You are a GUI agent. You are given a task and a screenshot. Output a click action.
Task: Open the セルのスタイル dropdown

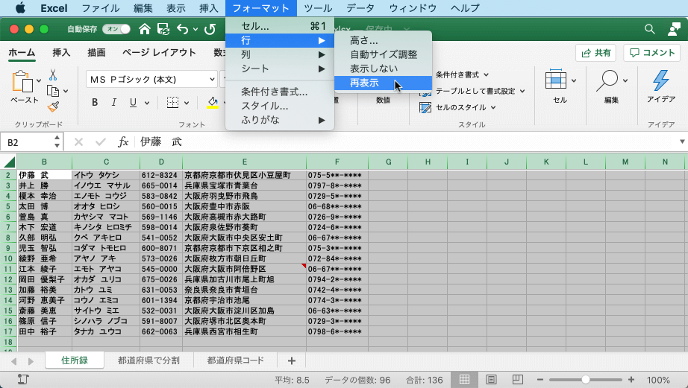click(466, 107)
